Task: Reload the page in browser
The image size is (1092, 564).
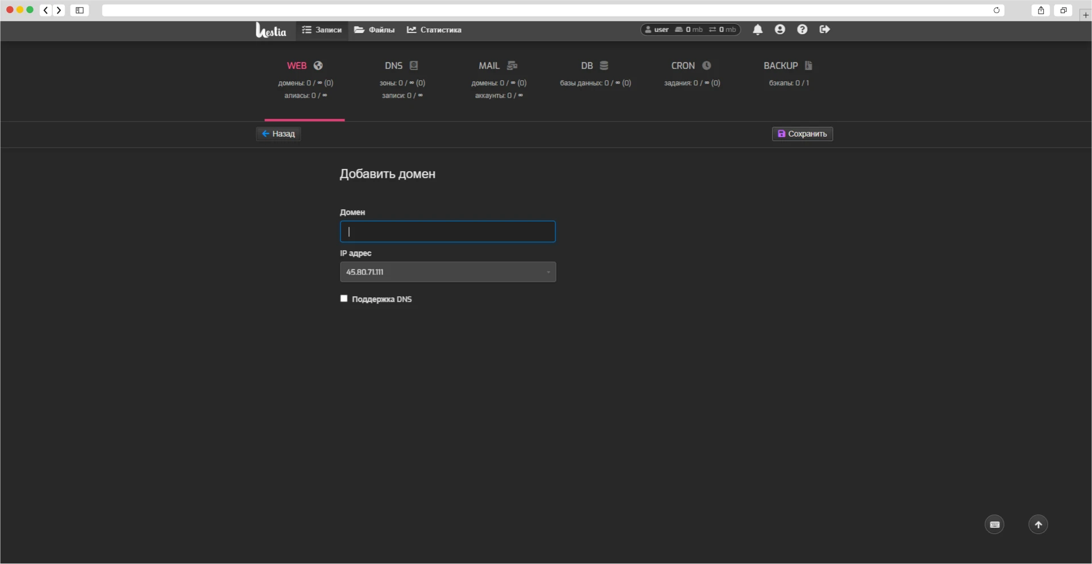Action: (x=996, y=10)
